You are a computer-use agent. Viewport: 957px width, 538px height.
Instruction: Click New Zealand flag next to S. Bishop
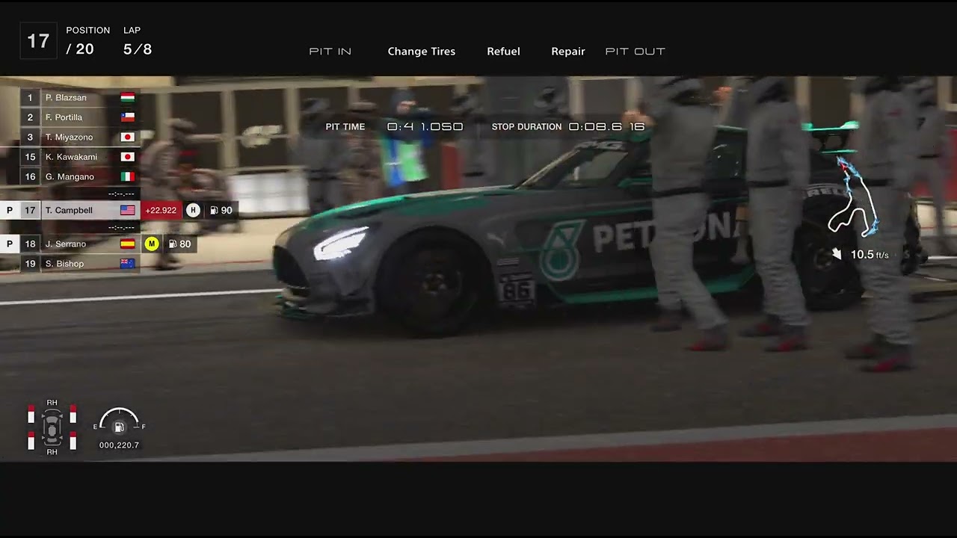(x=127, y=264)
